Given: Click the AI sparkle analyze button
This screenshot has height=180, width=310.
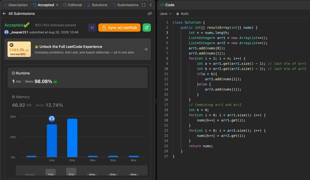Looking at the screenshot, I should [x=92, y=28].
